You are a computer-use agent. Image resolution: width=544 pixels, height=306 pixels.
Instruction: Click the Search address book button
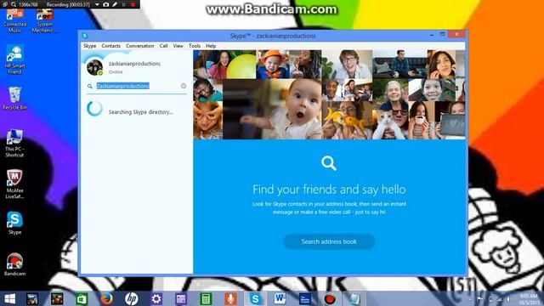[329, 241]
